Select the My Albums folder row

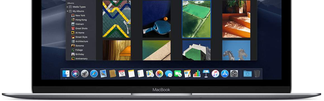tap(81, 11)
